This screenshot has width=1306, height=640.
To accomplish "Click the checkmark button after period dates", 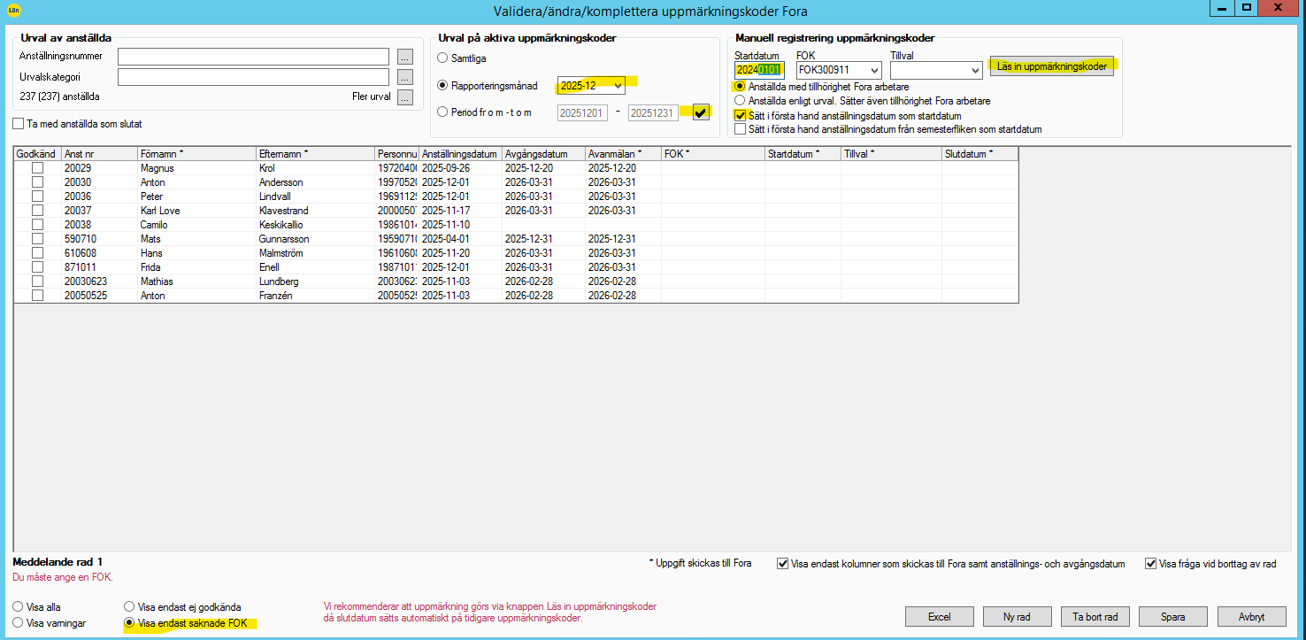I will [x=701, y=112].
